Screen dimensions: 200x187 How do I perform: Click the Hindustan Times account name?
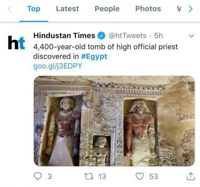64,36
